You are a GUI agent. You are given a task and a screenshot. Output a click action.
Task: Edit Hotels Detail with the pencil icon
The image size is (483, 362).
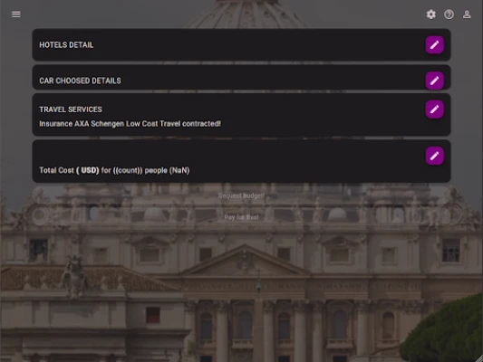coord(434,45)
